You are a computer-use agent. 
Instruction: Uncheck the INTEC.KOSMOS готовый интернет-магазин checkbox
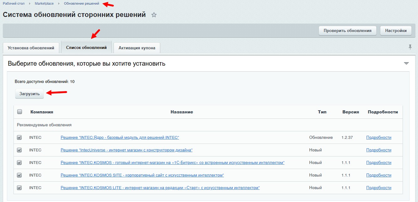(x=19, y=162)
